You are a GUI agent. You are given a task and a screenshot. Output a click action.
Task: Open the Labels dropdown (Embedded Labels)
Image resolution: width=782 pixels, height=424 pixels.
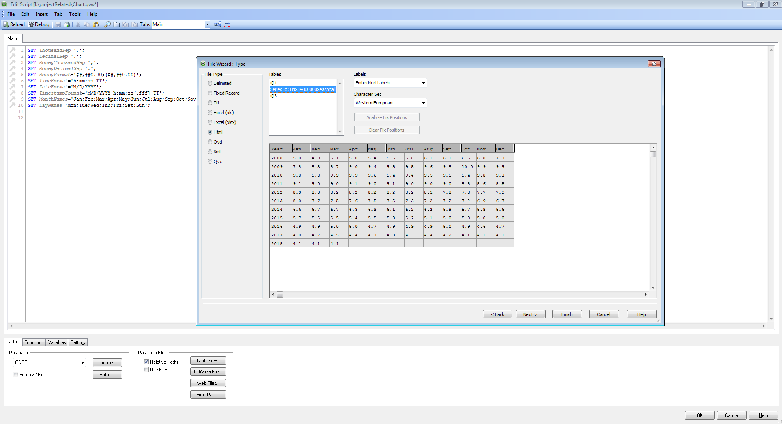[390, 83]
